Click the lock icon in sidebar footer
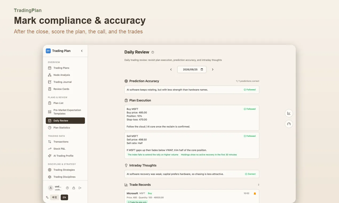This screenshot has width=339, height=203. pos(74,188)
